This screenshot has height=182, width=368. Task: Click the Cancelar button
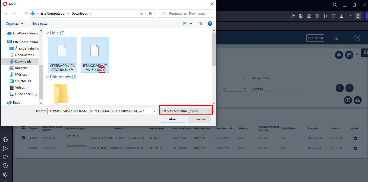click(x=199, y=119)
